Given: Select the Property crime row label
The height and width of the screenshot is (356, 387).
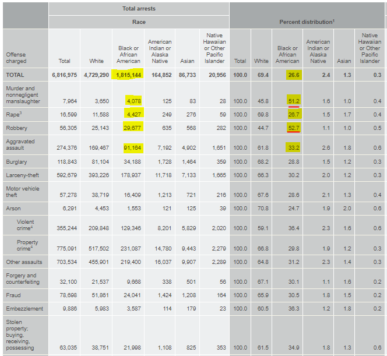Looking at the screenshot, I should pos(27,245).
